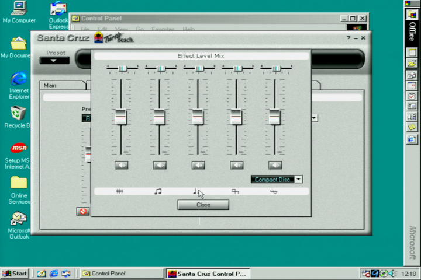Screen dimensions: 421x280
Task: Click the single music note channel icon
Action: coord(195,191)
